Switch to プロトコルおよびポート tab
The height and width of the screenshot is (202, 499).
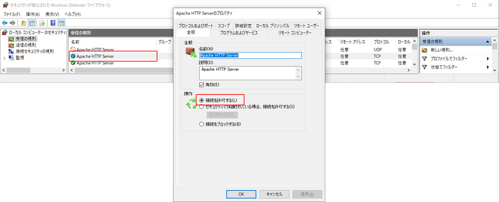pos(196,26)
